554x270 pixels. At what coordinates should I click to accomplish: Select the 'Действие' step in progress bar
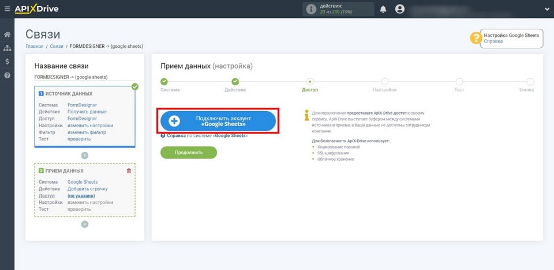click(235, 82)
